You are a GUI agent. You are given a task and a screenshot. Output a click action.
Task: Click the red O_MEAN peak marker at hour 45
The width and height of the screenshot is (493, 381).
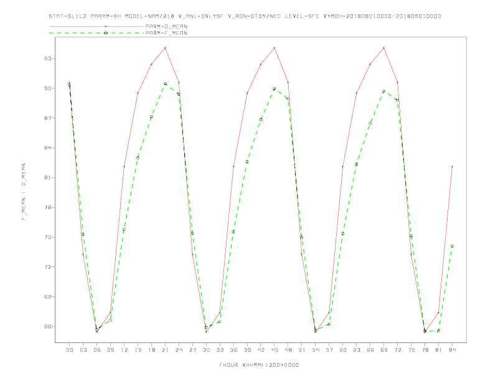pos(275,48)
